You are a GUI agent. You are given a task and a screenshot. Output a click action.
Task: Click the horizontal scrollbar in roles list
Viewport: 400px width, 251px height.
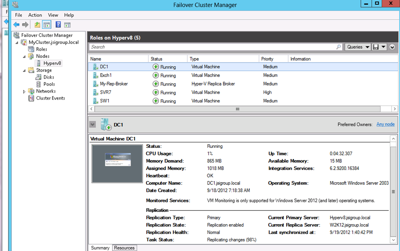click(237, 109)
